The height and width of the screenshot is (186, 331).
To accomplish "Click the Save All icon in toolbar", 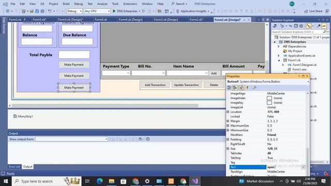I will (42, 11).
